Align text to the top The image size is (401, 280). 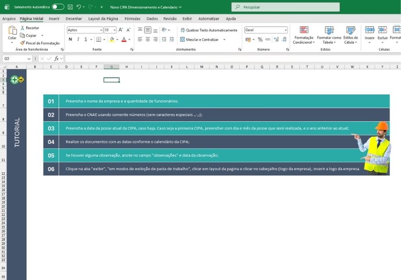pos(140,30)
